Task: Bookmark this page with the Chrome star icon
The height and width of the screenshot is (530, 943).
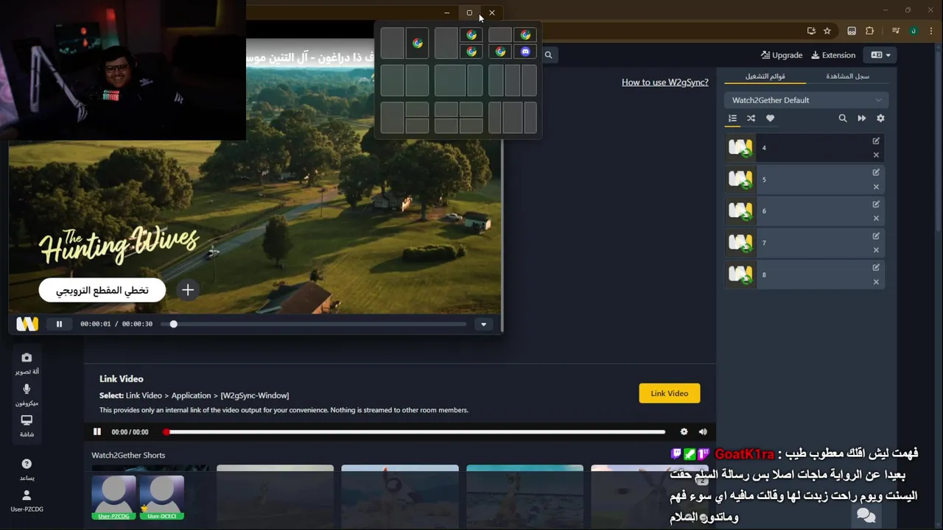Action: tap(827, 31)
